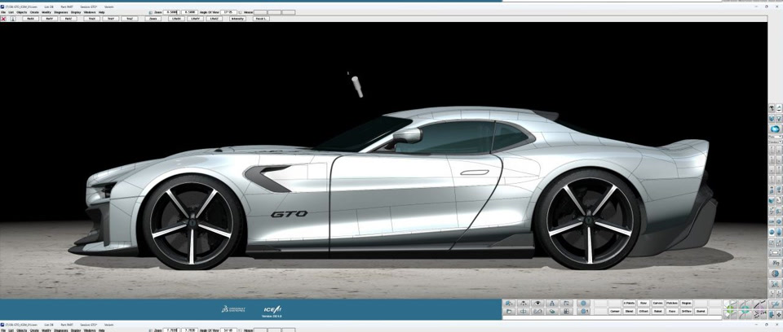
Task: Click the RotZ button
Action: pyautogui.click(x=69, y=19)
